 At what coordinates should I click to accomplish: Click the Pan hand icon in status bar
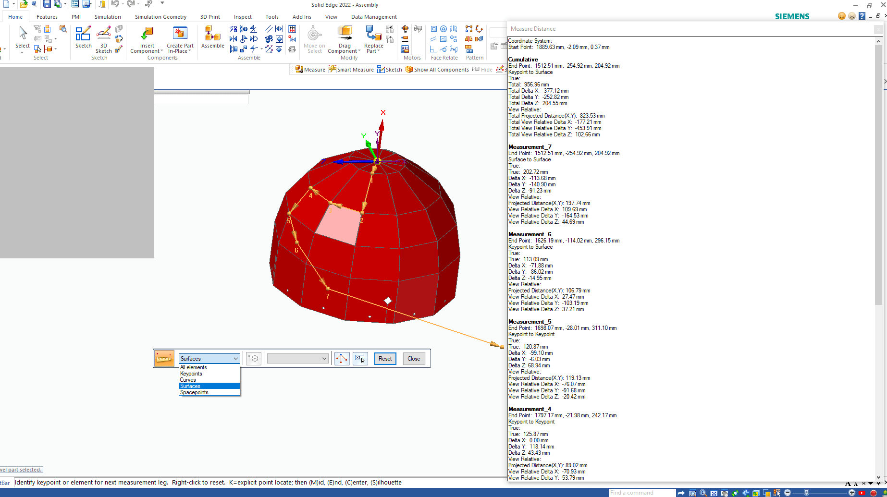pyautogui.click(x=725, y=493)
